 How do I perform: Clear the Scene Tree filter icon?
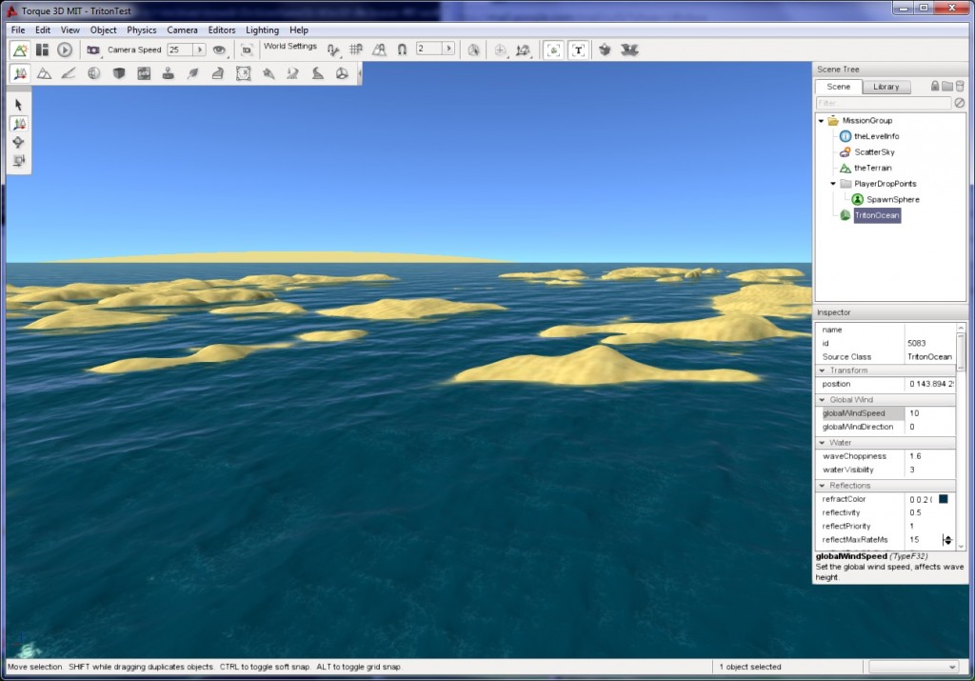tap(959, 103)
